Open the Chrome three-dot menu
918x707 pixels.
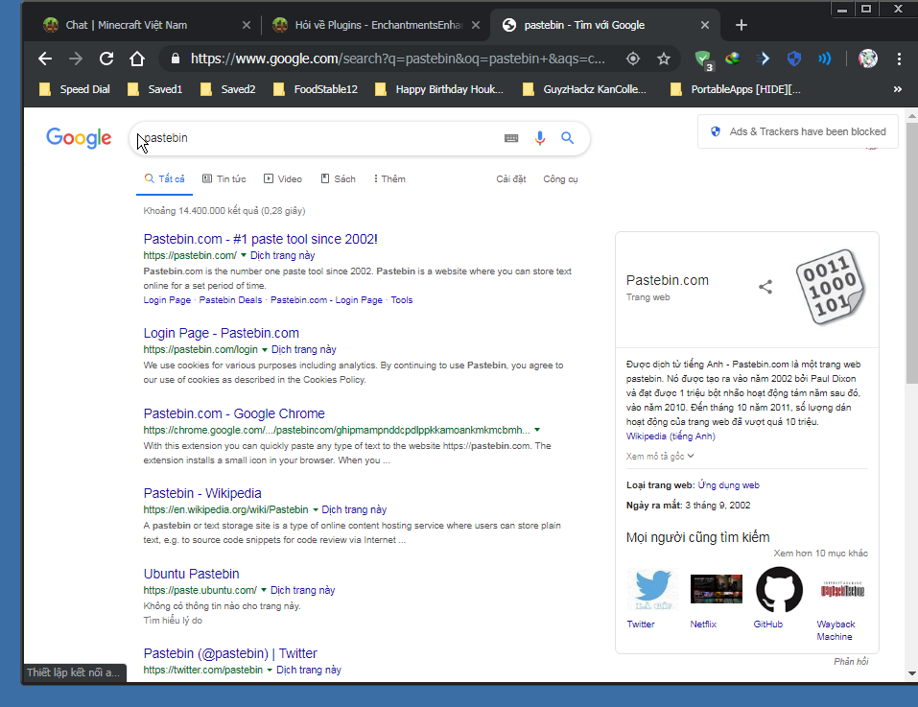point(900,59)
